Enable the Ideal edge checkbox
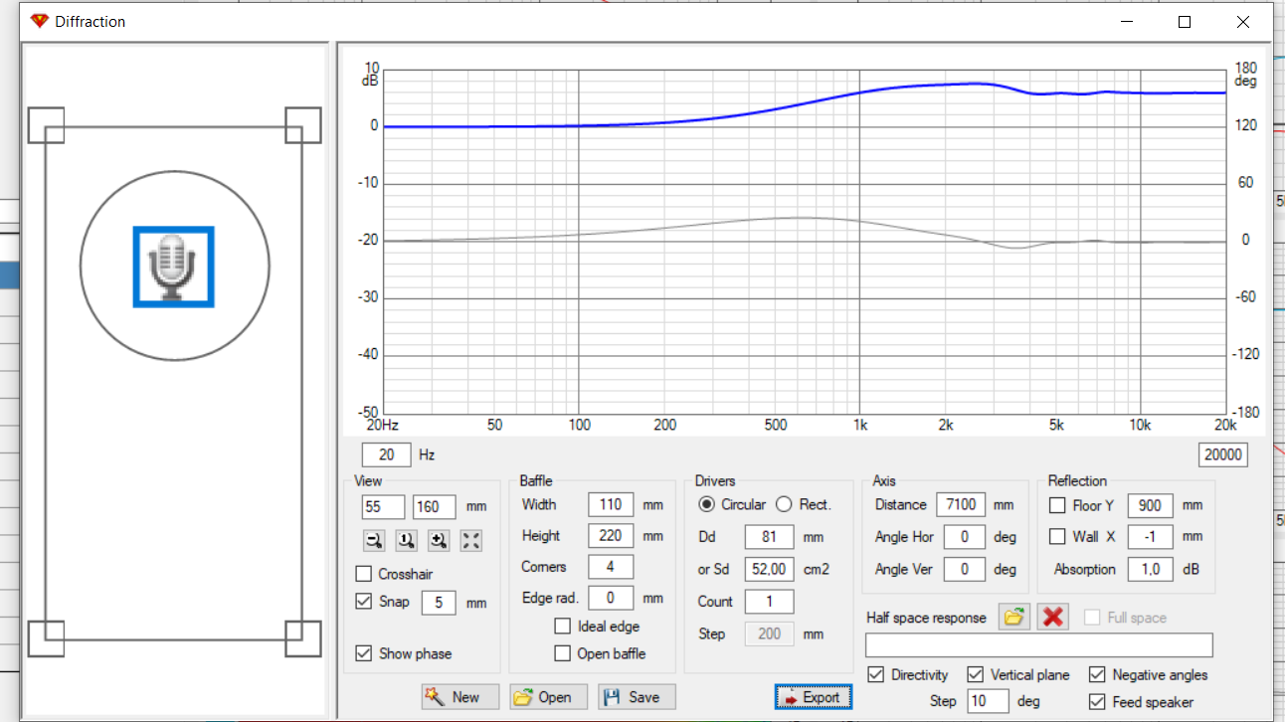Screen dimensions: 1285x722 click(563, 627)
